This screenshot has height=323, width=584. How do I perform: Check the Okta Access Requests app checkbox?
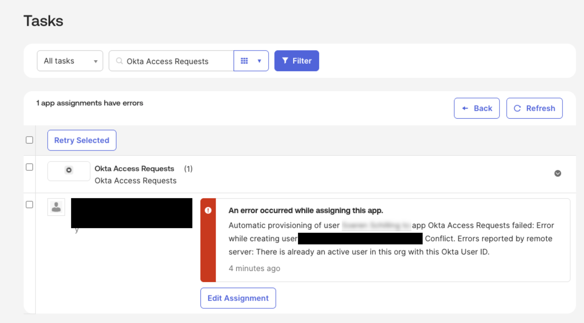click(x=29, y=167)
